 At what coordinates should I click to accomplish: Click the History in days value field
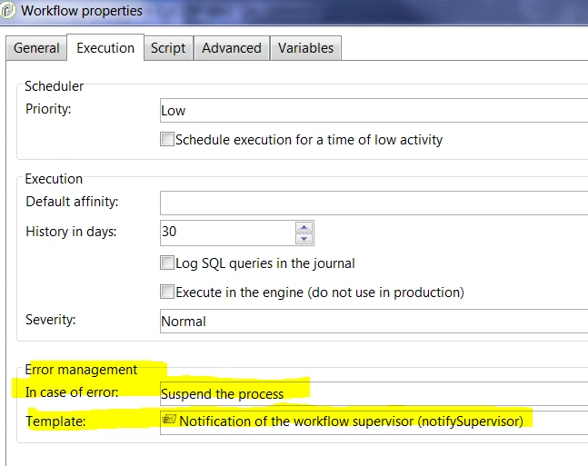[227, 233]
